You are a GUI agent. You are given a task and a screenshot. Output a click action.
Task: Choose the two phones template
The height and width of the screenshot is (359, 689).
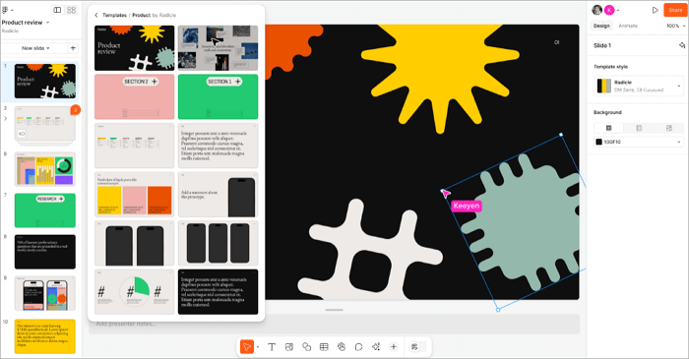pos(135,243)
